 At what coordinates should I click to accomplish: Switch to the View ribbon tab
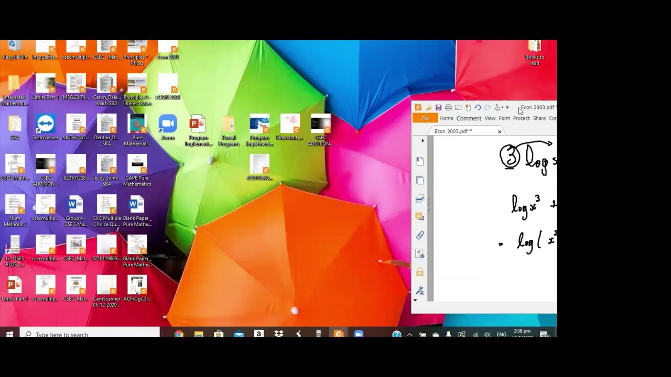[490, 118]
